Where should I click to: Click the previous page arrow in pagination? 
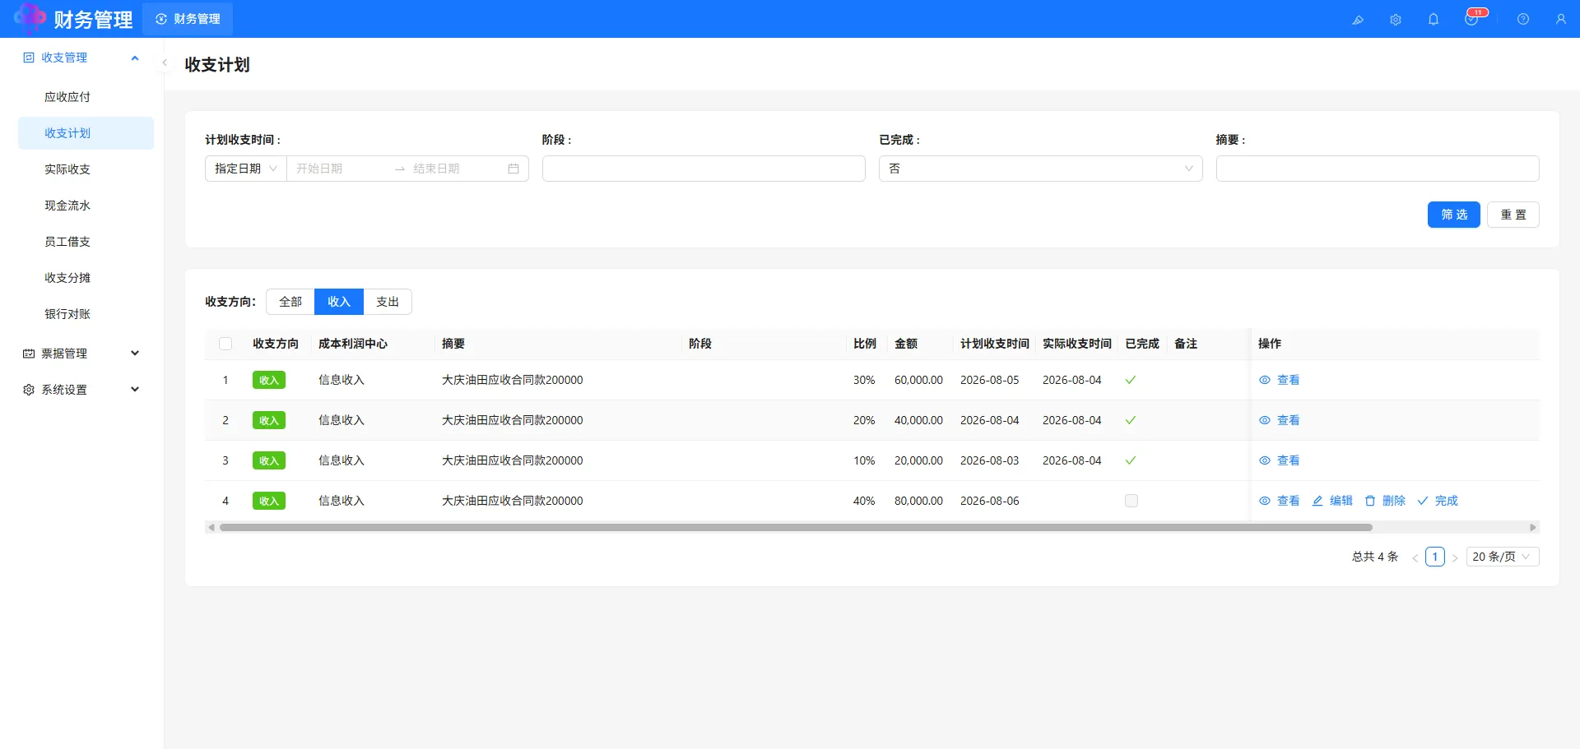click(1415, 557)
